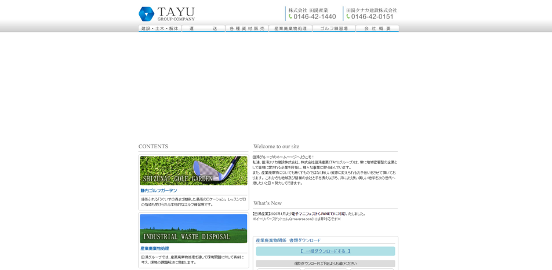Click the Industrial Waste Disposal banner image
552x270 pixels.
click(x=193, y=228)
